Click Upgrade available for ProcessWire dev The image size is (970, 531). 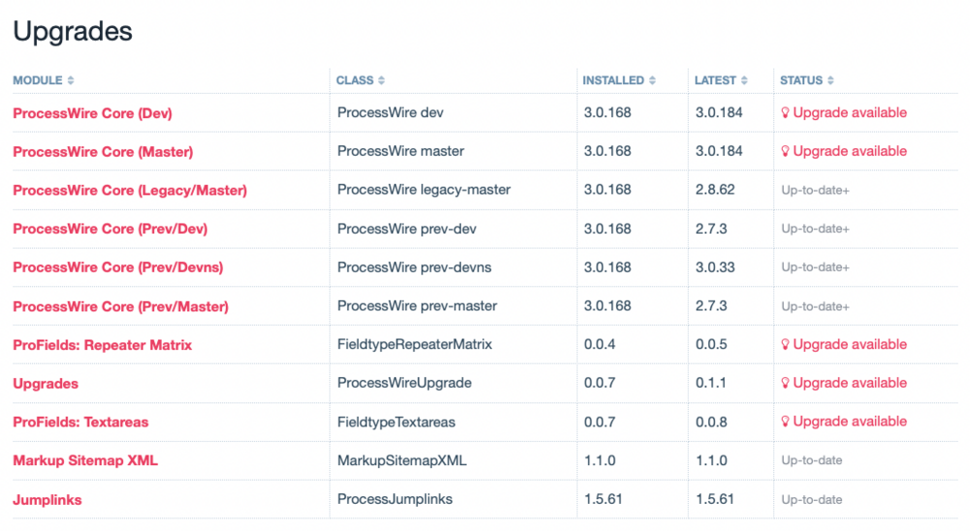844,112
